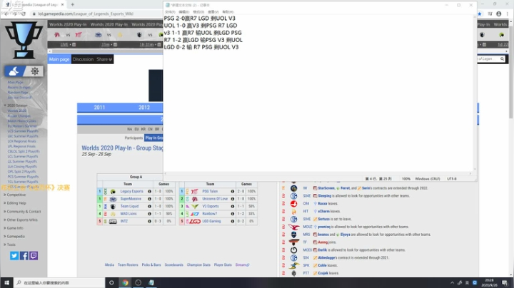This screenshot has height=288, width=514.
Task: Open the wiki settings gear icon
Action: 35,71
